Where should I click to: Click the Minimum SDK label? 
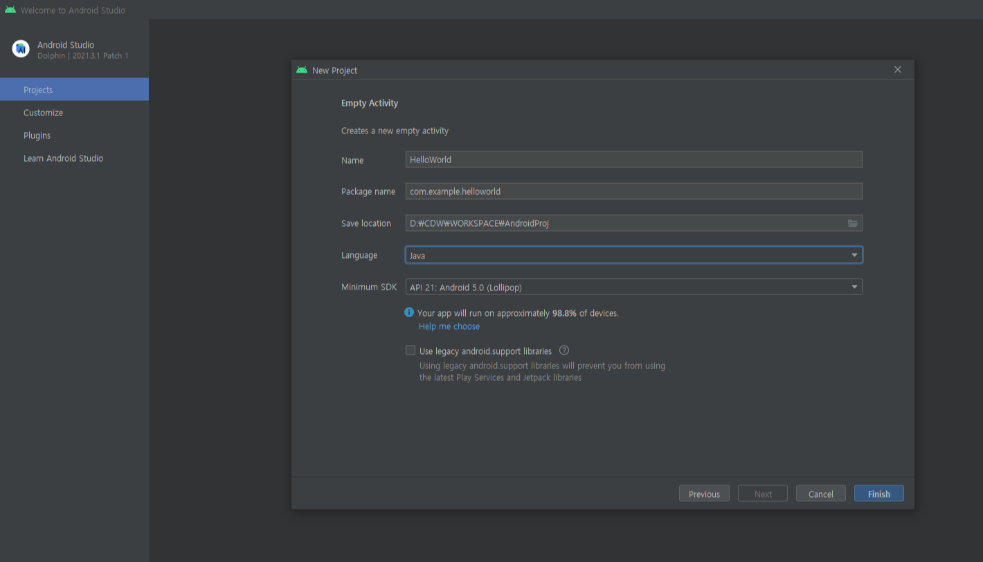(x=369, y=287)
